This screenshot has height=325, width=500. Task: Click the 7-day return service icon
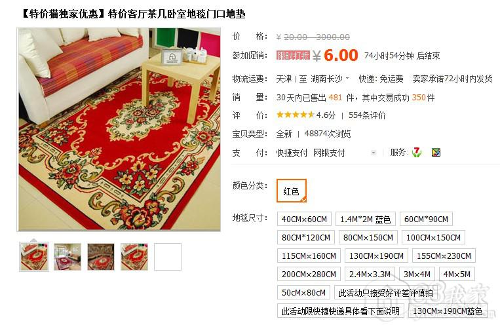[x=417, y=153]
